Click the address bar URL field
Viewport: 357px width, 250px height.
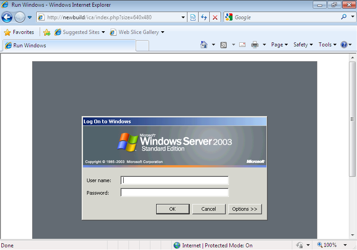click(112, 17)
